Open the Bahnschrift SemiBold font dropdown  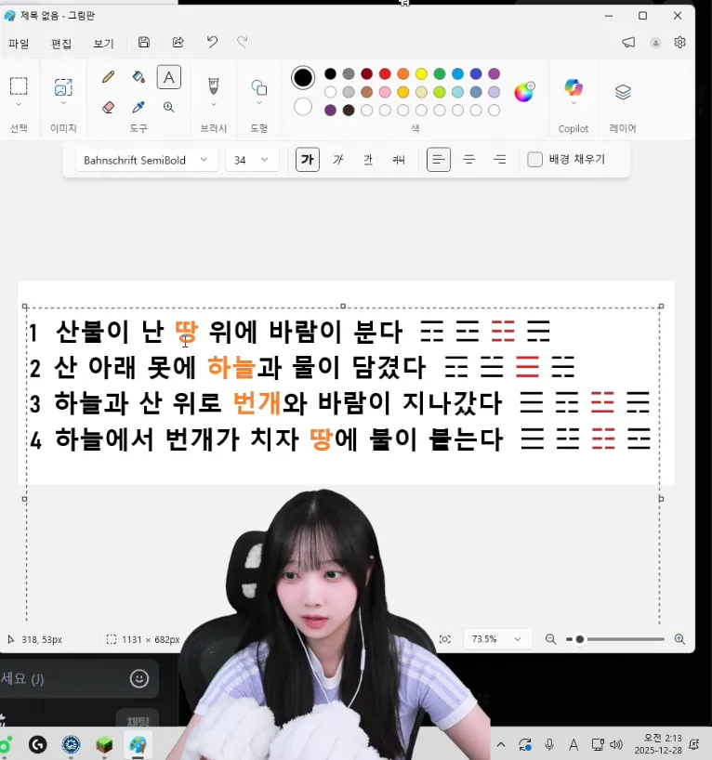click(x=147, y=160)
